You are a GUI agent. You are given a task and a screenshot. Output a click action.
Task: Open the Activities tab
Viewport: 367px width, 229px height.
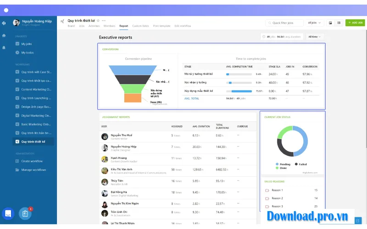[x=94, y=26]
